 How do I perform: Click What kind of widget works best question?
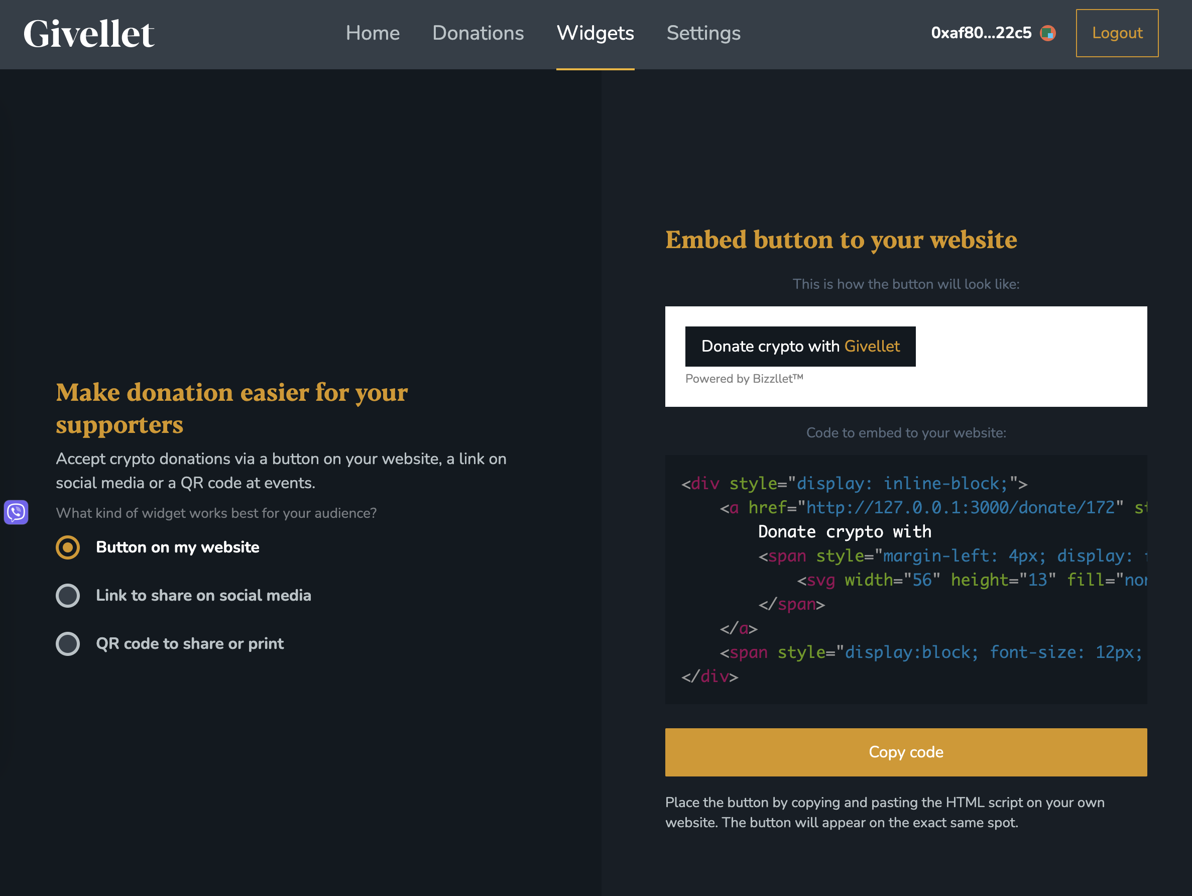(216, 513)
